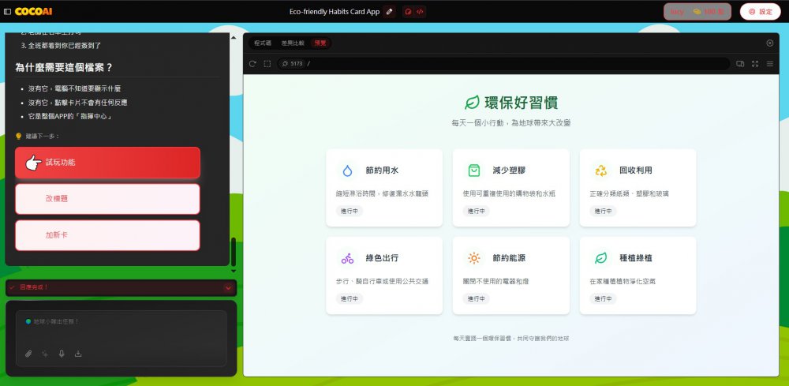This screenshot has width=789, height=386.
Task: Switch to the 程式碼 tab
Action: click(x=262, y=43)
